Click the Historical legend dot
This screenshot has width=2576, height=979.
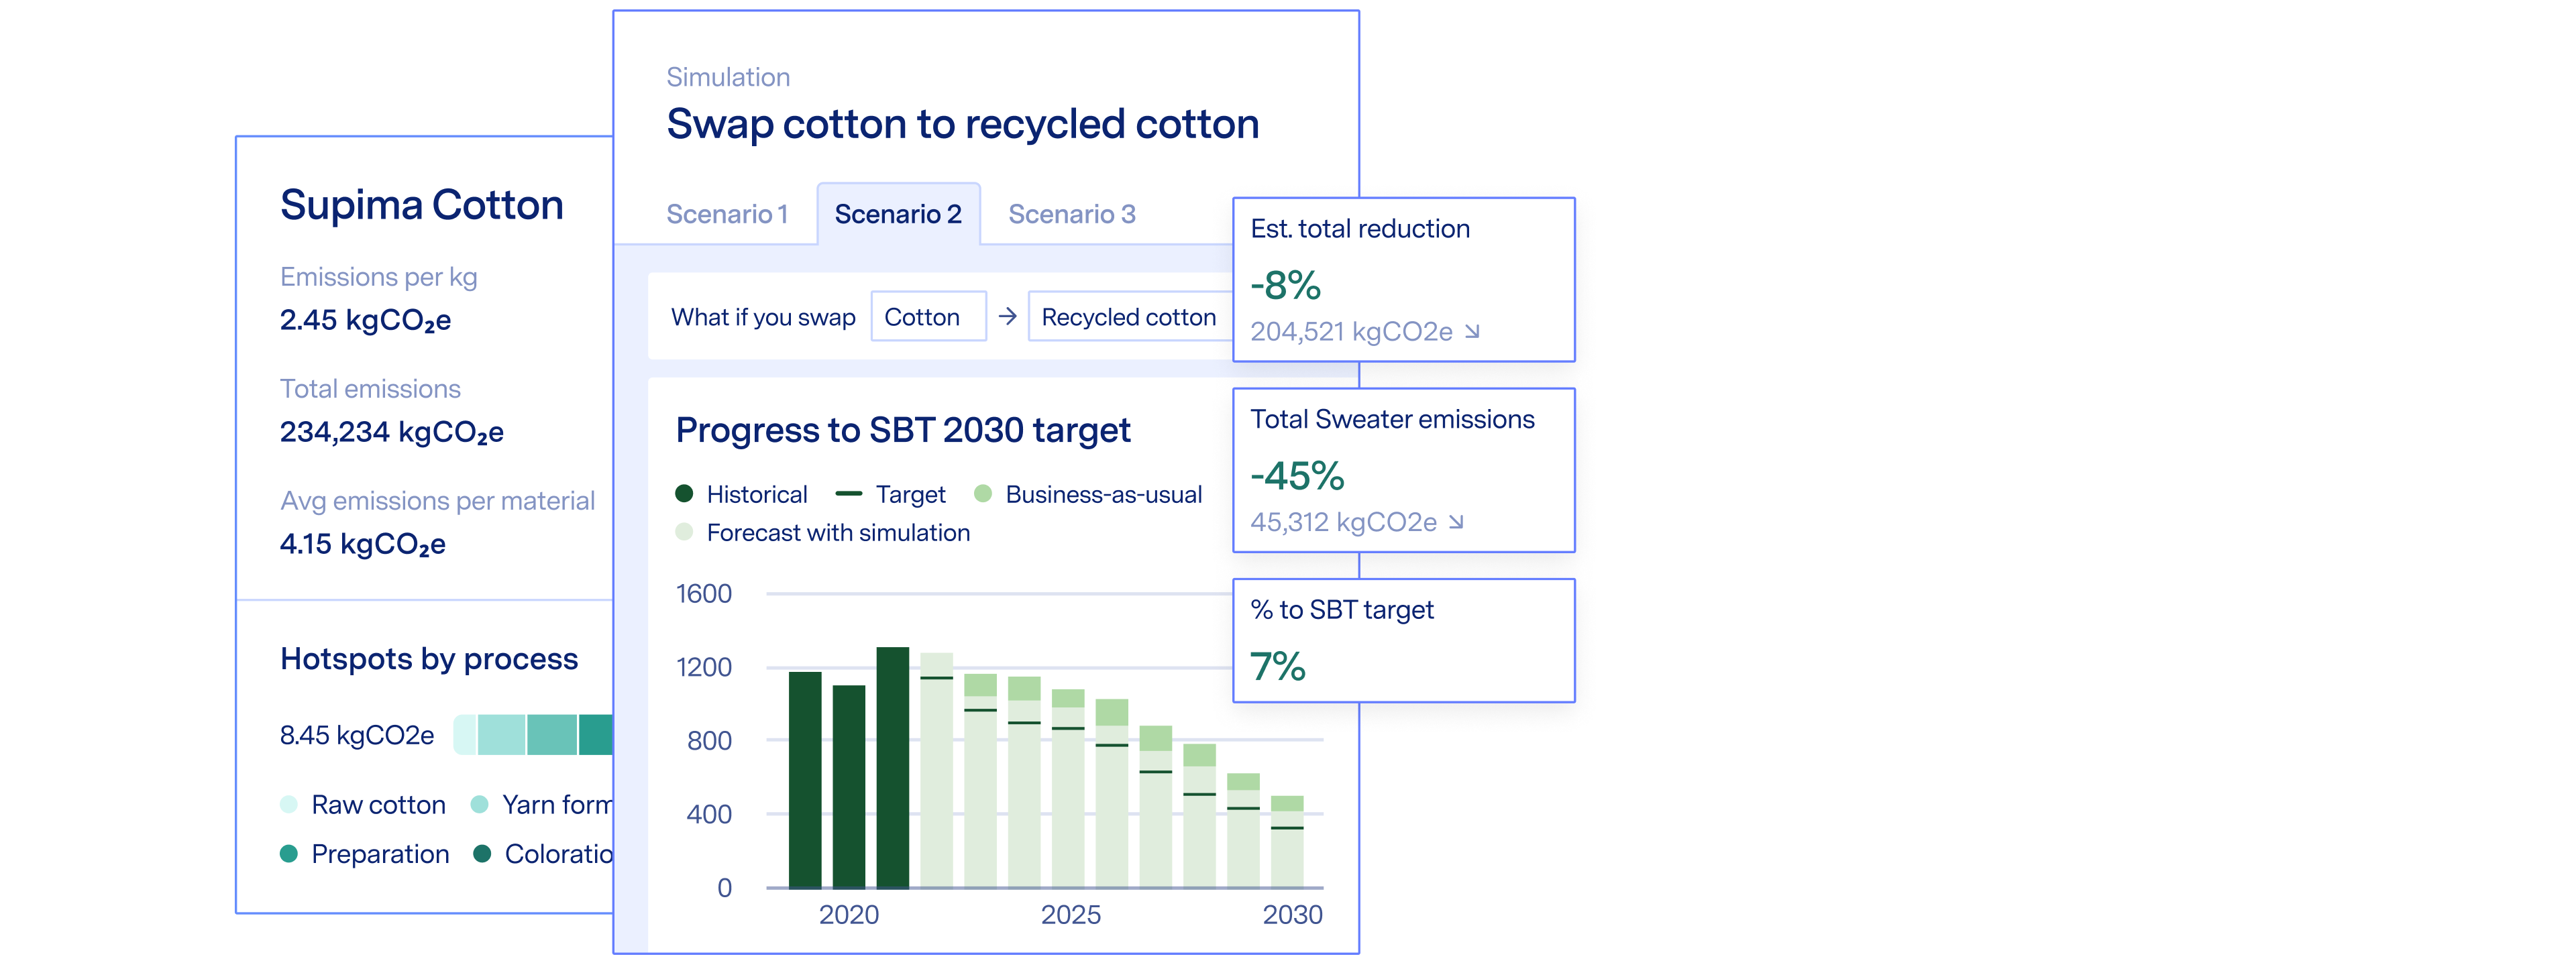click(684, 494)
